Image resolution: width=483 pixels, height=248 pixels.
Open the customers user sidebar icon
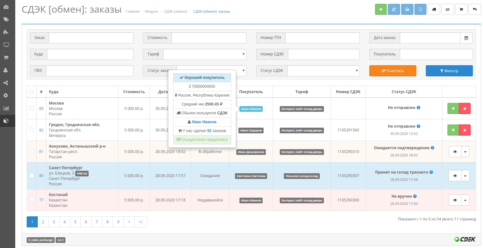6,70
